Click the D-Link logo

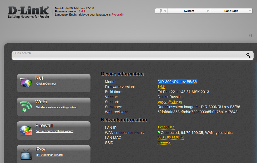(28, 12)
